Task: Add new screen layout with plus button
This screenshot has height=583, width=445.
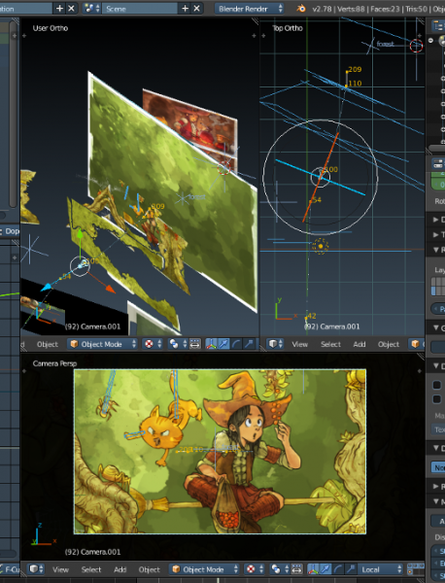Action: [x=59, y=8]
